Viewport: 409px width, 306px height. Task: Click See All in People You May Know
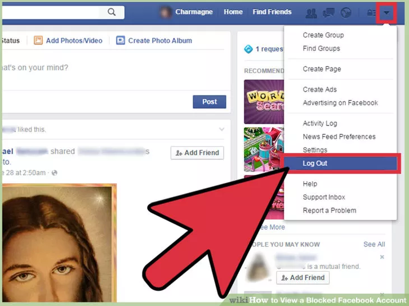coord(374,244)
